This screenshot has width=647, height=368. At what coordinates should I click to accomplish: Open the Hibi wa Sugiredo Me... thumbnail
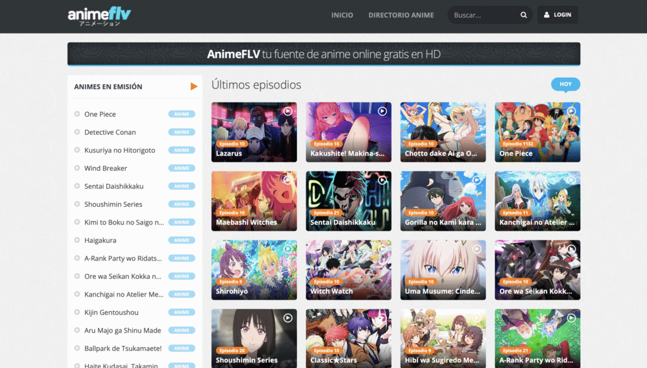point(443,339)
